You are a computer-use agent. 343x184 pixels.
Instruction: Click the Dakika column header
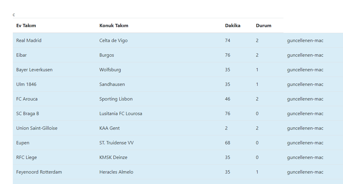[233, 26]
